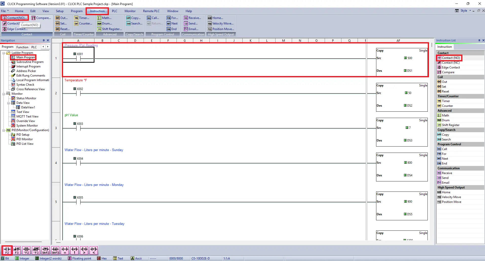Screen dimensions: 485x261
Task: Open the Style dropdown at top right
Action: 470,11
